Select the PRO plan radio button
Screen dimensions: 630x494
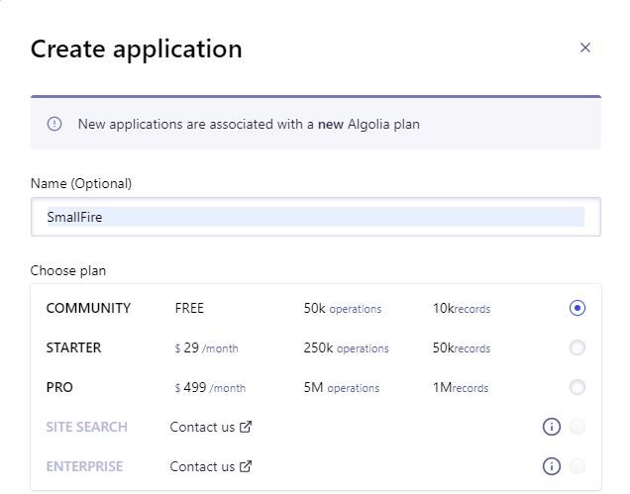(x=577, y=387)
